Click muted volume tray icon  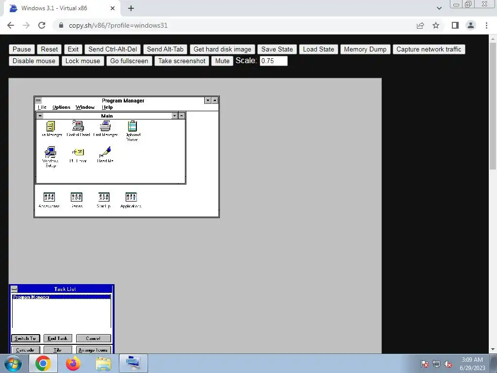click(448, 364)
